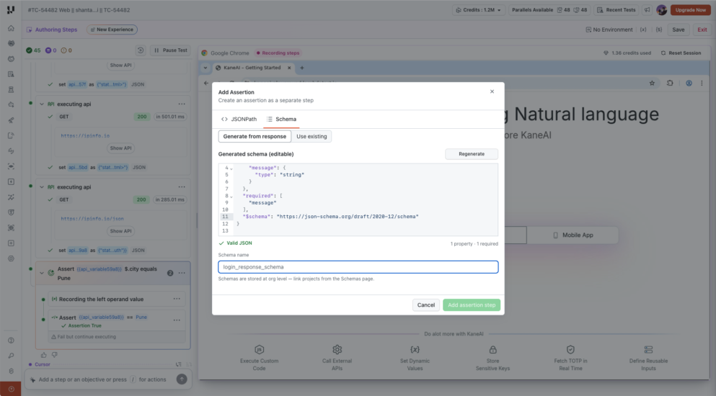
Task: Click the Regenerate button
Action: pos(472,154)
